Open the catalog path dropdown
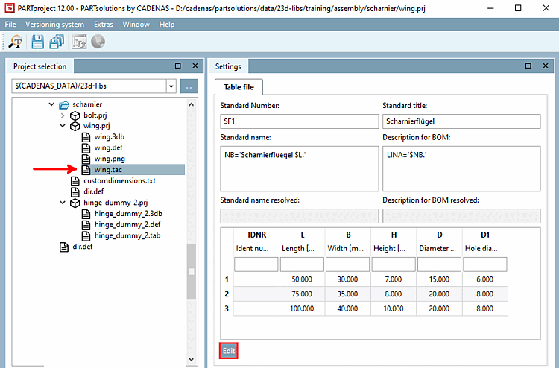The height and width of the screenshot is (368, 559). (171, 86)
